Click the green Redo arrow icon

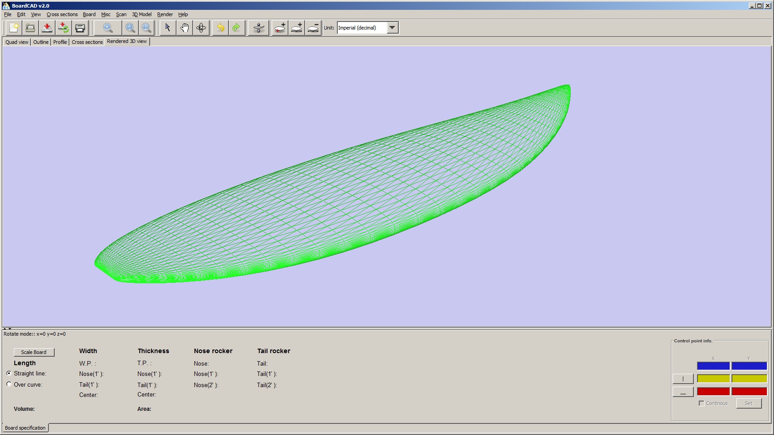pos(236,28)
